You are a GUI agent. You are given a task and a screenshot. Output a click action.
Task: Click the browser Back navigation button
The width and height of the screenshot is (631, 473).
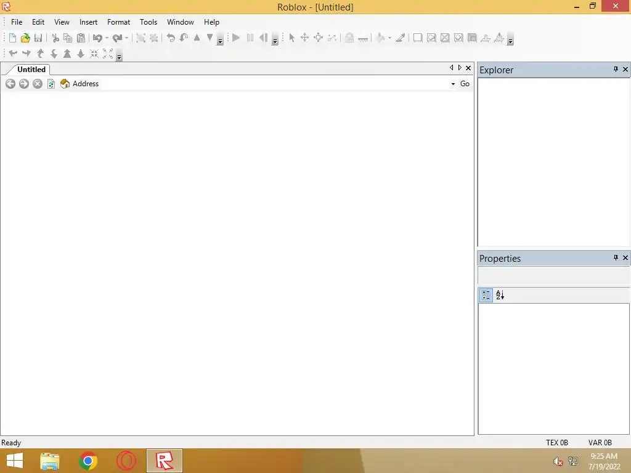[x=10, y=84]
